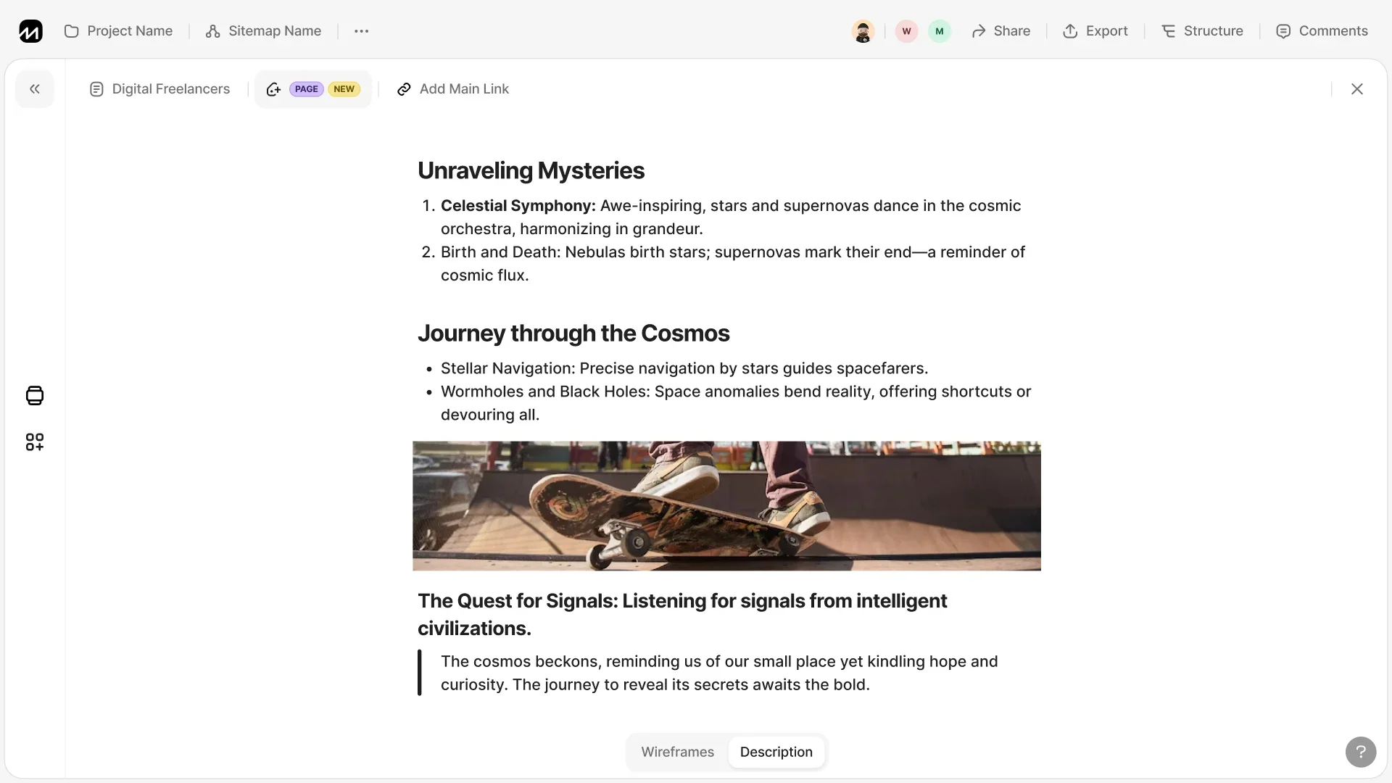Click the pink W collaborator avatar
The width and height of the screenshot is (1392, 783).
tap(906, 31)
